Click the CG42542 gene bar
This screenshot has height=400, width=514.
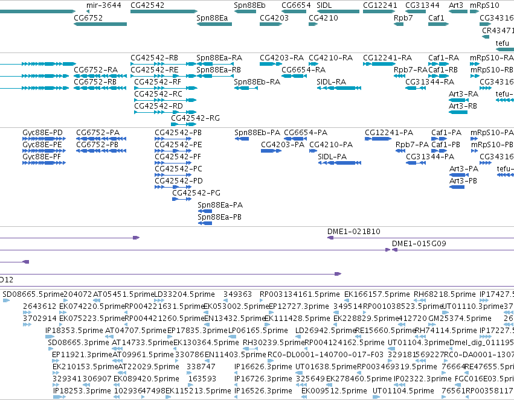coord(164,11)
